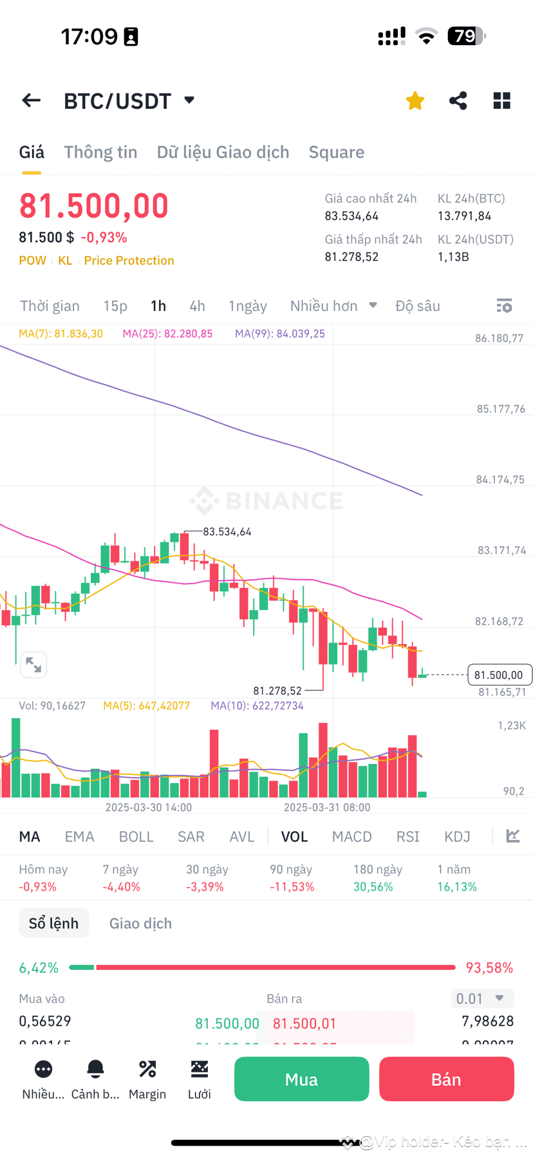Toggle the VOL indicator

click(x=294, y=835)
